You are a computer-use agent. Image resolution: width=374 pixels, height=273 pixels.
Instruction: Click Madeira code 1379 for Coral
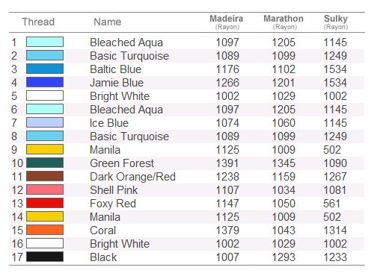[x=227, y=230]
